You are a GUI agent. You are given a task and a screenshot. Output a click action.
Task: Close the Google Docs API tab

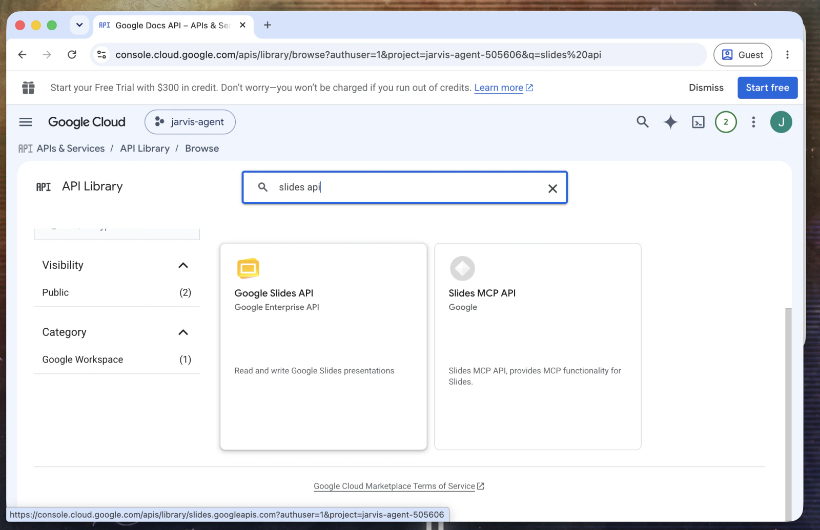point(243,25)
